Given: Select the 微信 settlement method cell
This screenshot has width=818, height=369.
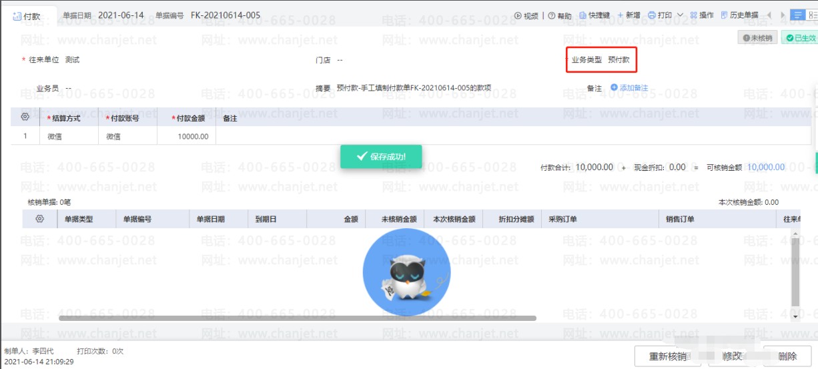Looking at the screenshot, I should pos(69,136).
